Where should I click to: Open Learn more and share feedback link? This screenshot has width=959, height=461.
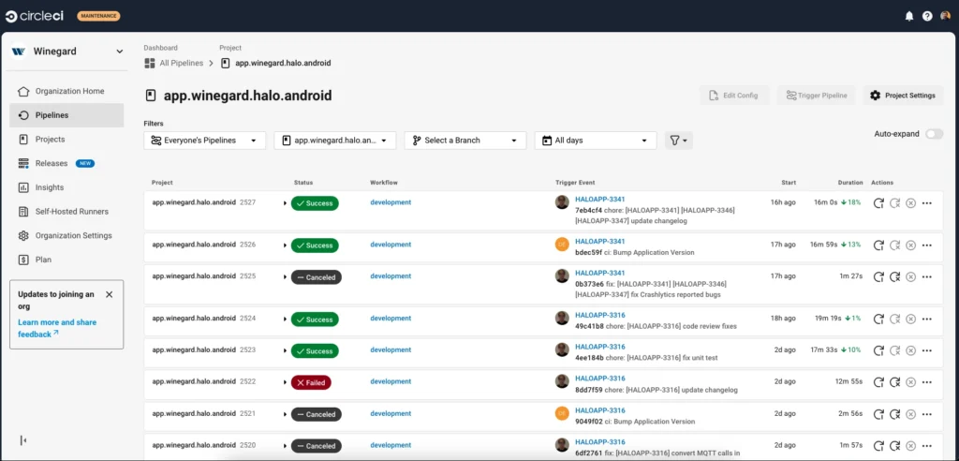click(57, 328)
